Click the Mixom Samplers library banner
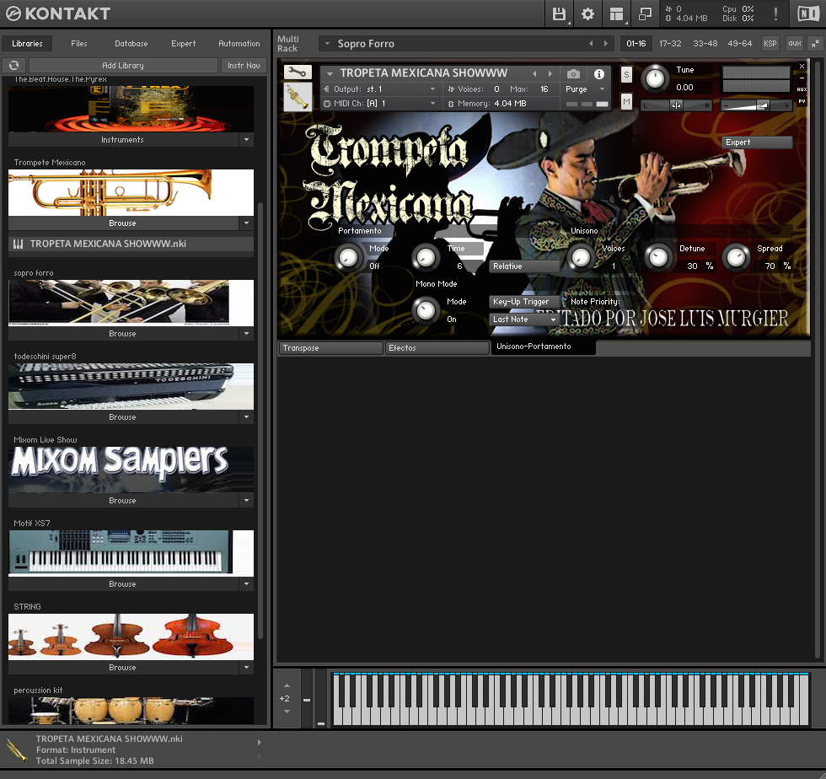The width and height of the screenshot is (826, 779). 131,470
